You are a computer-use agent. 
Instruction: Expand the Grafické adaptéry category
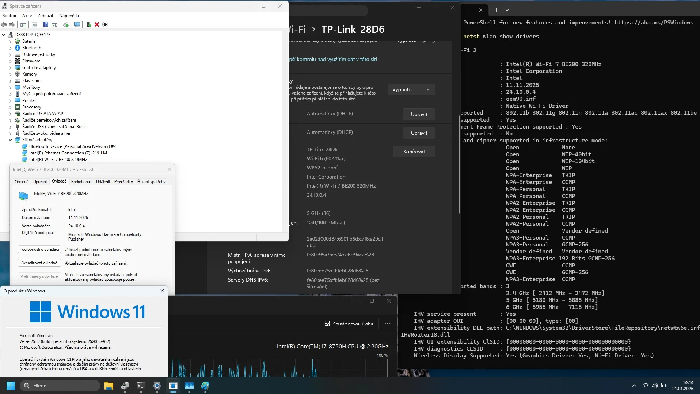click(10, 68)
